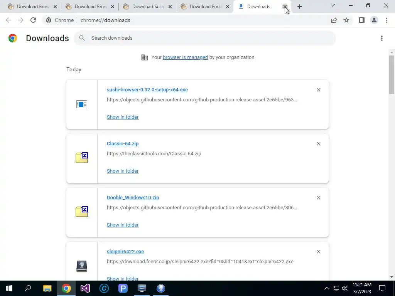Click the Dooble_Windows10.zip archive icon
Screen dimensions: 395x296
[x=82, y=212]
